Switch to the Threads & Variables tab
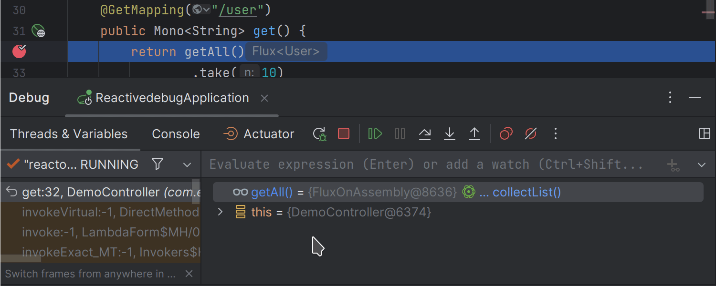Image resolution: width=716 pixels, height=286 pixels. point(69,134)
